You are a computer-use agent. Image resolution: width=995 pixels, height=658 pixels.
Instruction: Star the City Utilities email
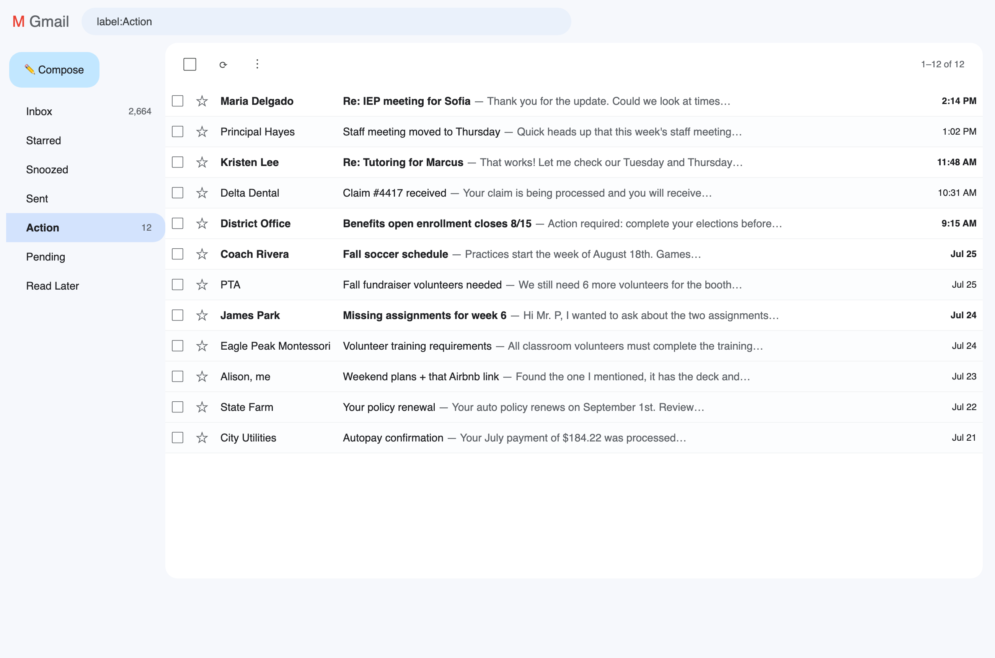click(x=202, y=438)
